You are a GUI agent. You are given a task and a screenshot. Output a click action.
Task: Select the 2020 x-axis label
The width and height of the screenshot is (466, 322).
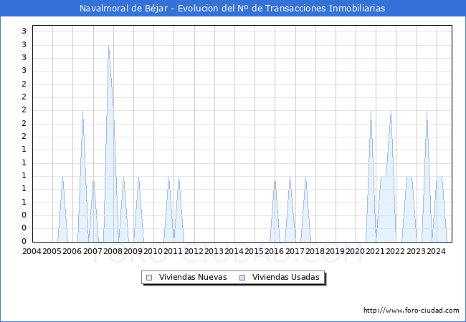pos(355,251)
